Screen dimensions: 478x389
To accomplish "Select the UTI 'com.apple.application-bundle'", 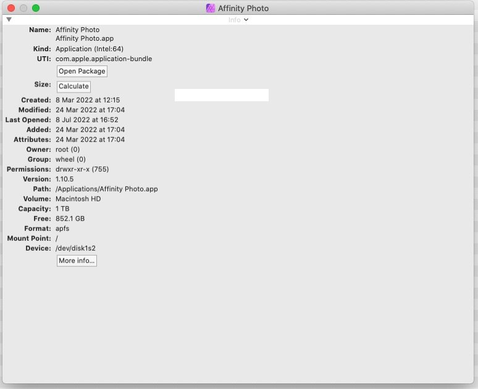I will tap(104, 59).
